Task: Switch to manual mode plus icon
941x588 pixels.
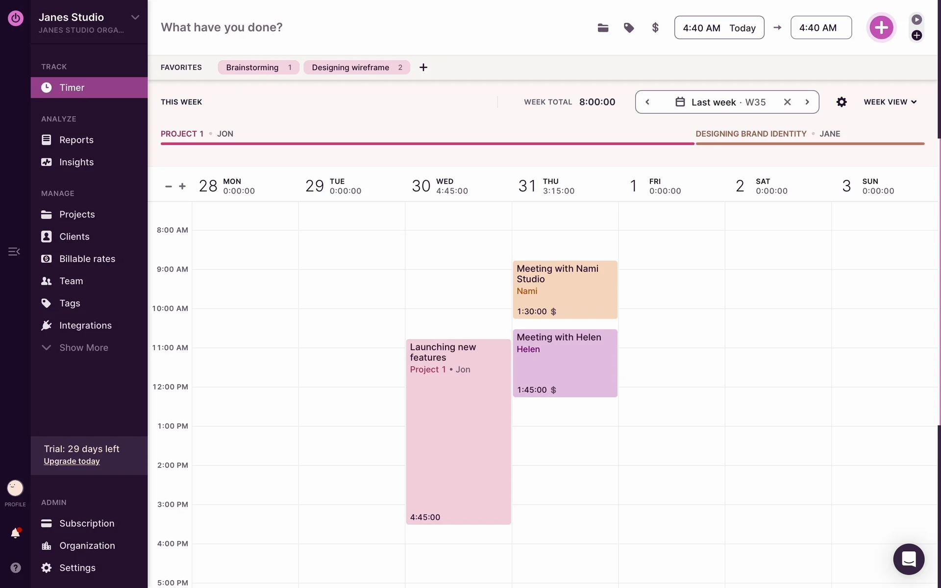Action: [916, 35]
